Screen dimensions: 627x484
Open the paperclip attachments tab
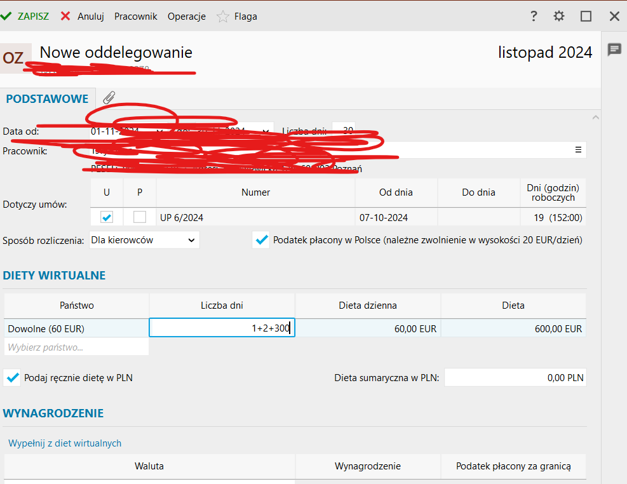(x=109, y=98)
